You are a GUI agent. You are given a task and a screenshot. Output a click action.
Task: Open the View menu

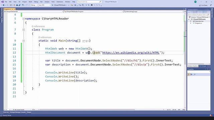pos(15,2)
